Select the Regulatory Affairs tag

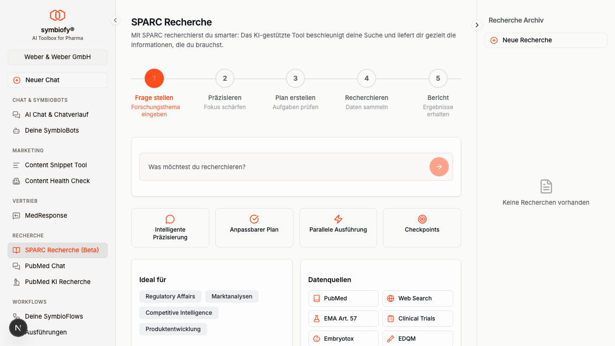pos(170,297)
